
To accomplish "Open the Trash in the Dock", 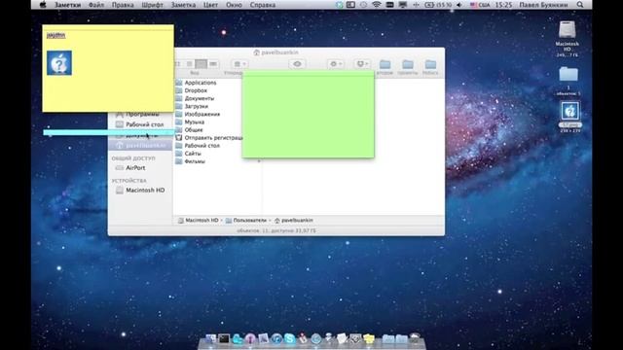I will pyautogui.click(x=415, y=338).
